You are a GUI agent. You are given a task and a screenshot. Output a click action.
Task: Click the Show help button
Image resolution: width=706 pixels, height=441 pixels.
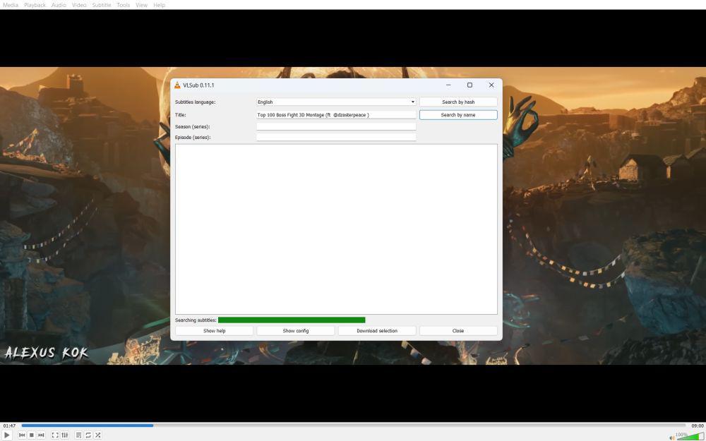215,331
